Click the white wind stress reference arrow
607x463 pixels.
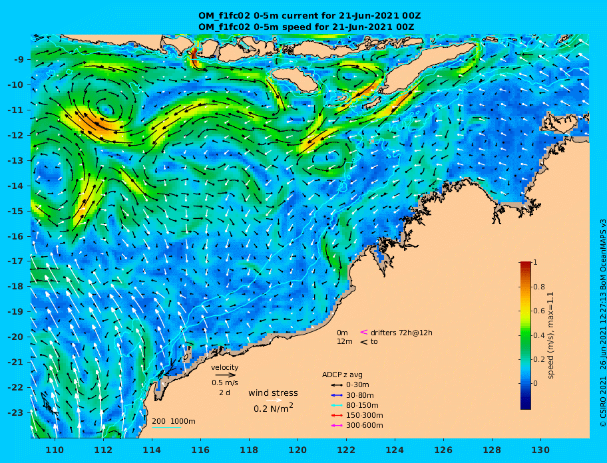[x=274, y=400]
